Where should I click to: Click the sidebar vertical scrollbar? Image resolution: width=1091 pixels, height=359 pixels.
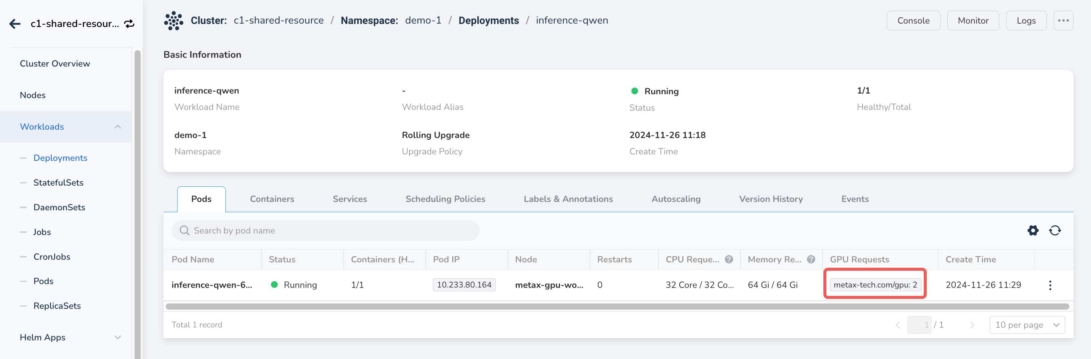(137, 205)
